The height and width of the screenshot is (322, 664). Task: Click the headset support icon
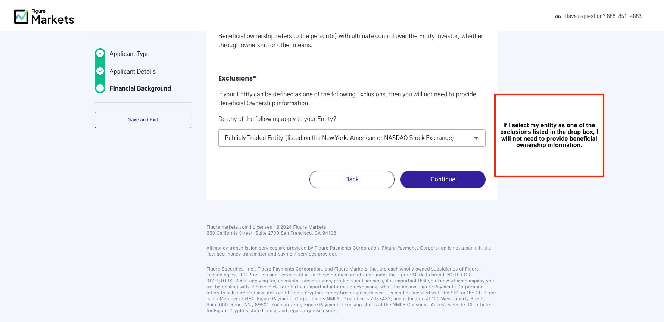[558, 16]
